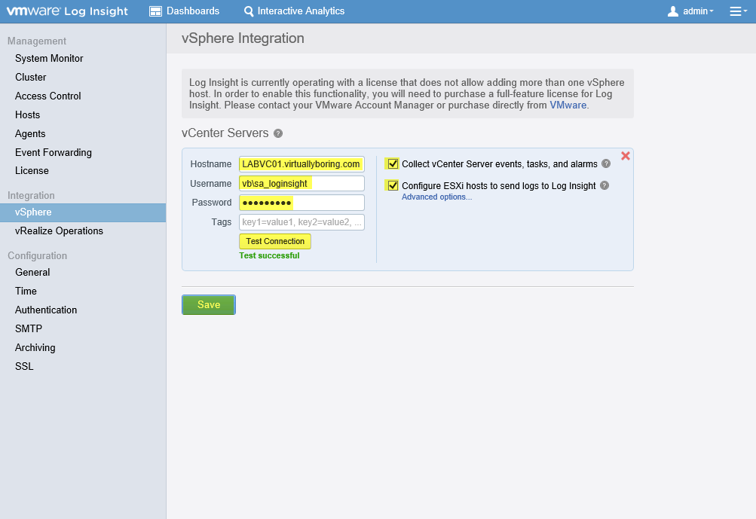Open help for collecting vCenter events
756x519 pixels.
pyautogui.click(x=606, y=164)
